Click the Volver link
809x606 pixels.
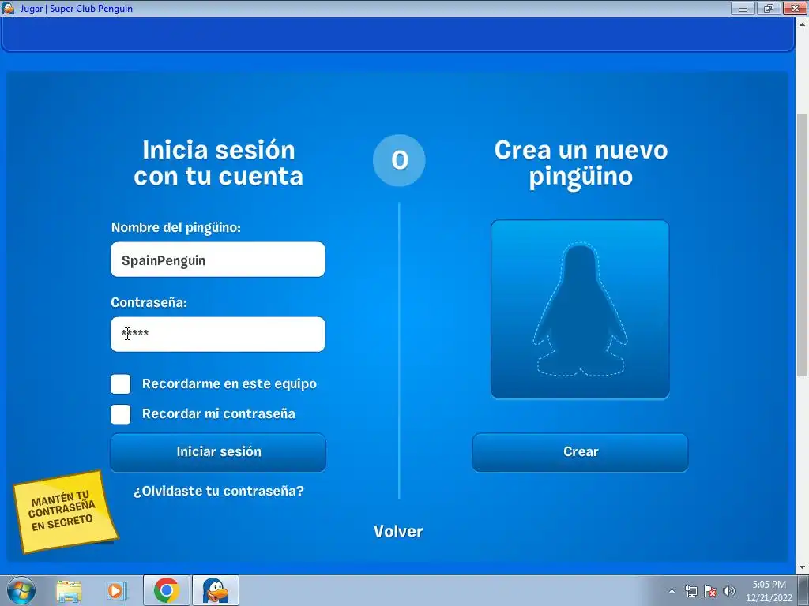398,531
